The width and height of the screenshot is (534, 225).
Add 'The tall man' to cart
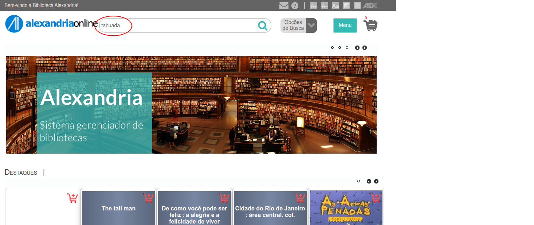pos(148,198)
